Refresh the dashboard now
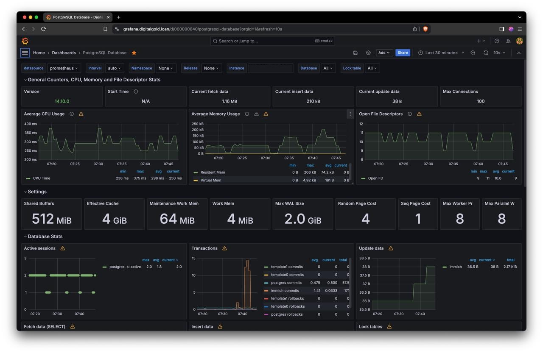 tap(486, 53)
